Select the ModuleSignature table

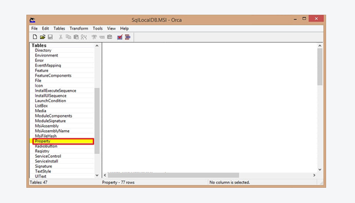(50, 121)
